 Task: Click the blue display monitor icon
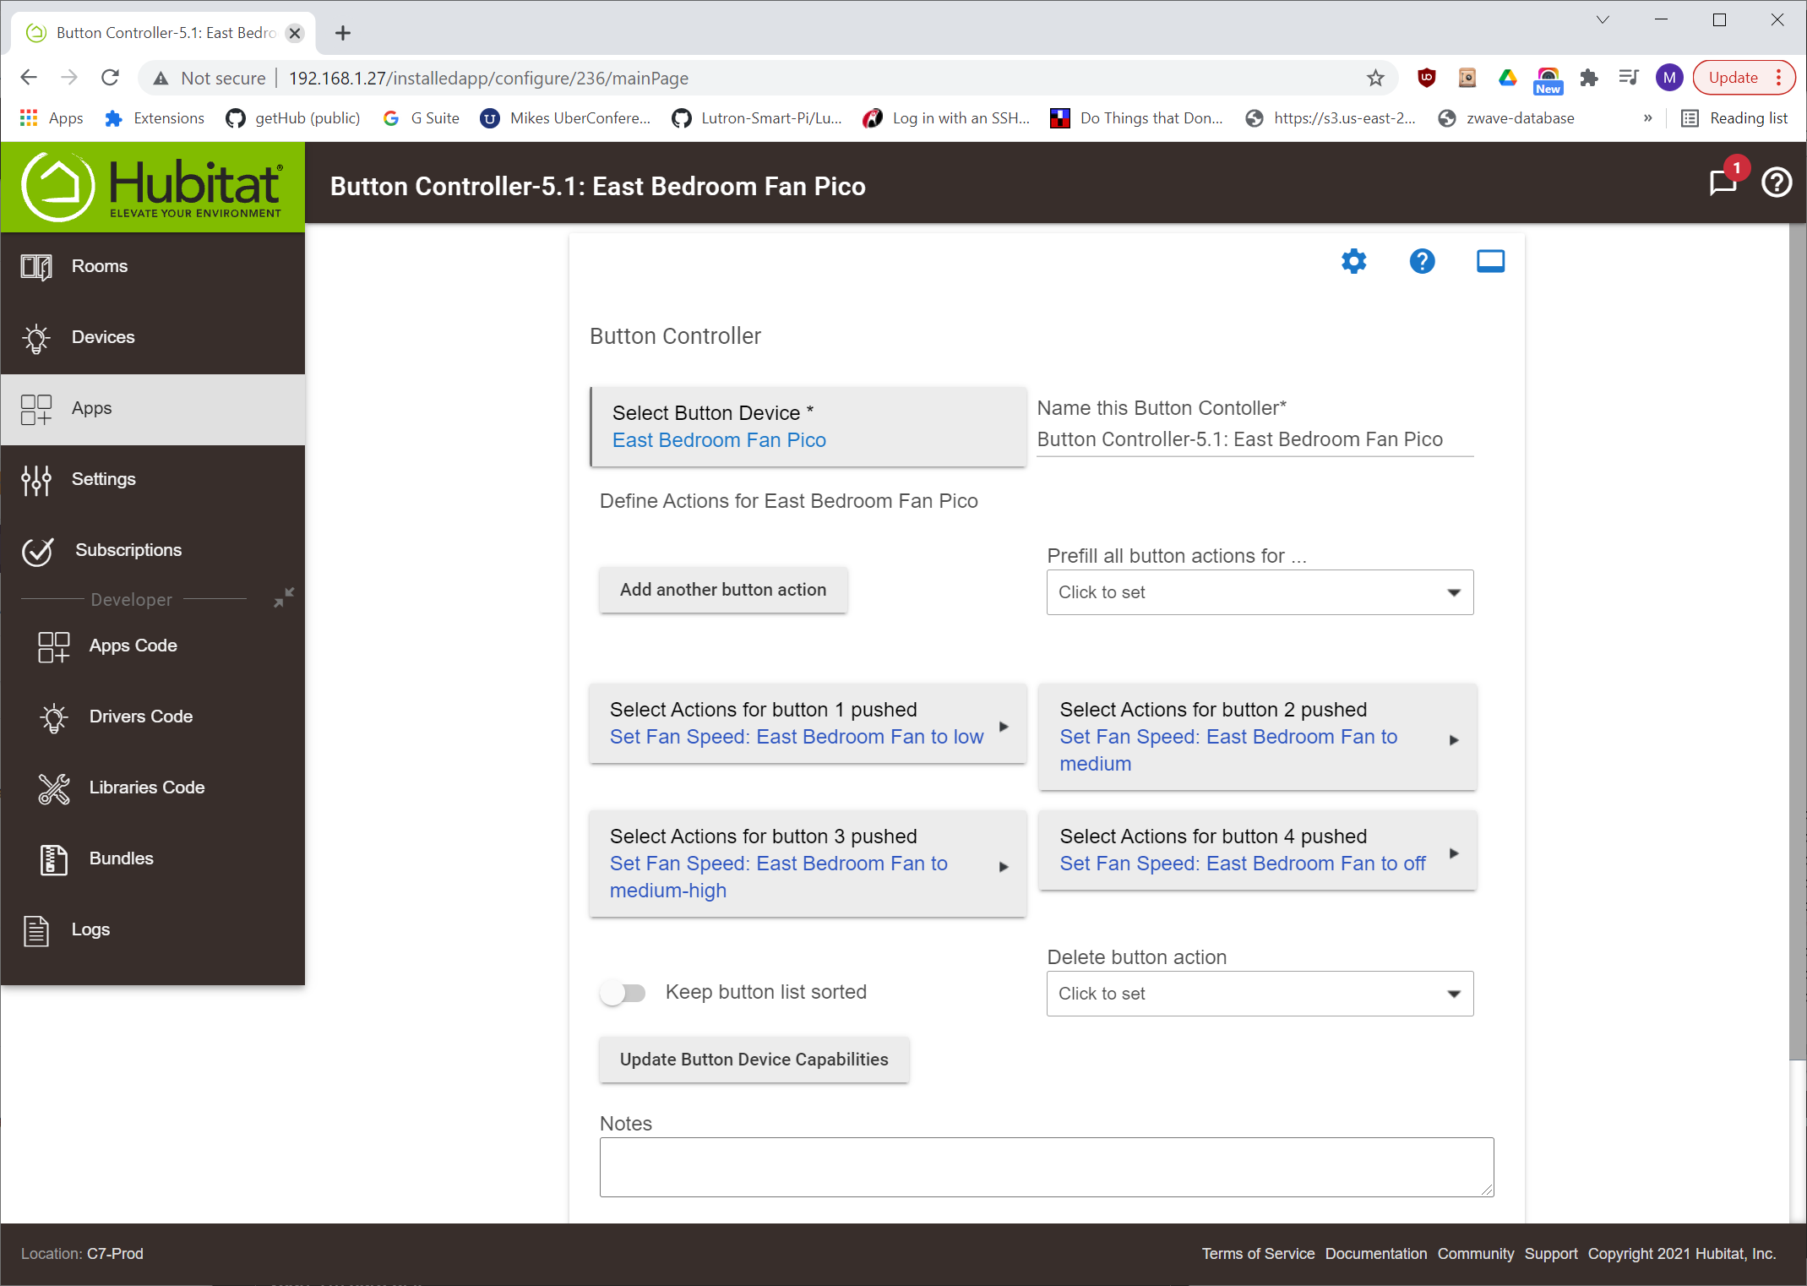pyautogui.click(x=1490, y=261)
